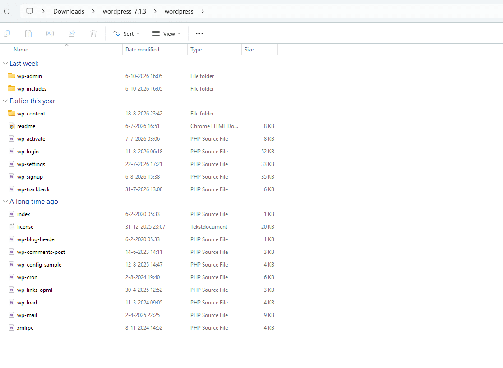
Task: Navigate to Downloads in the breadcrumb
Action: [69, 12]
